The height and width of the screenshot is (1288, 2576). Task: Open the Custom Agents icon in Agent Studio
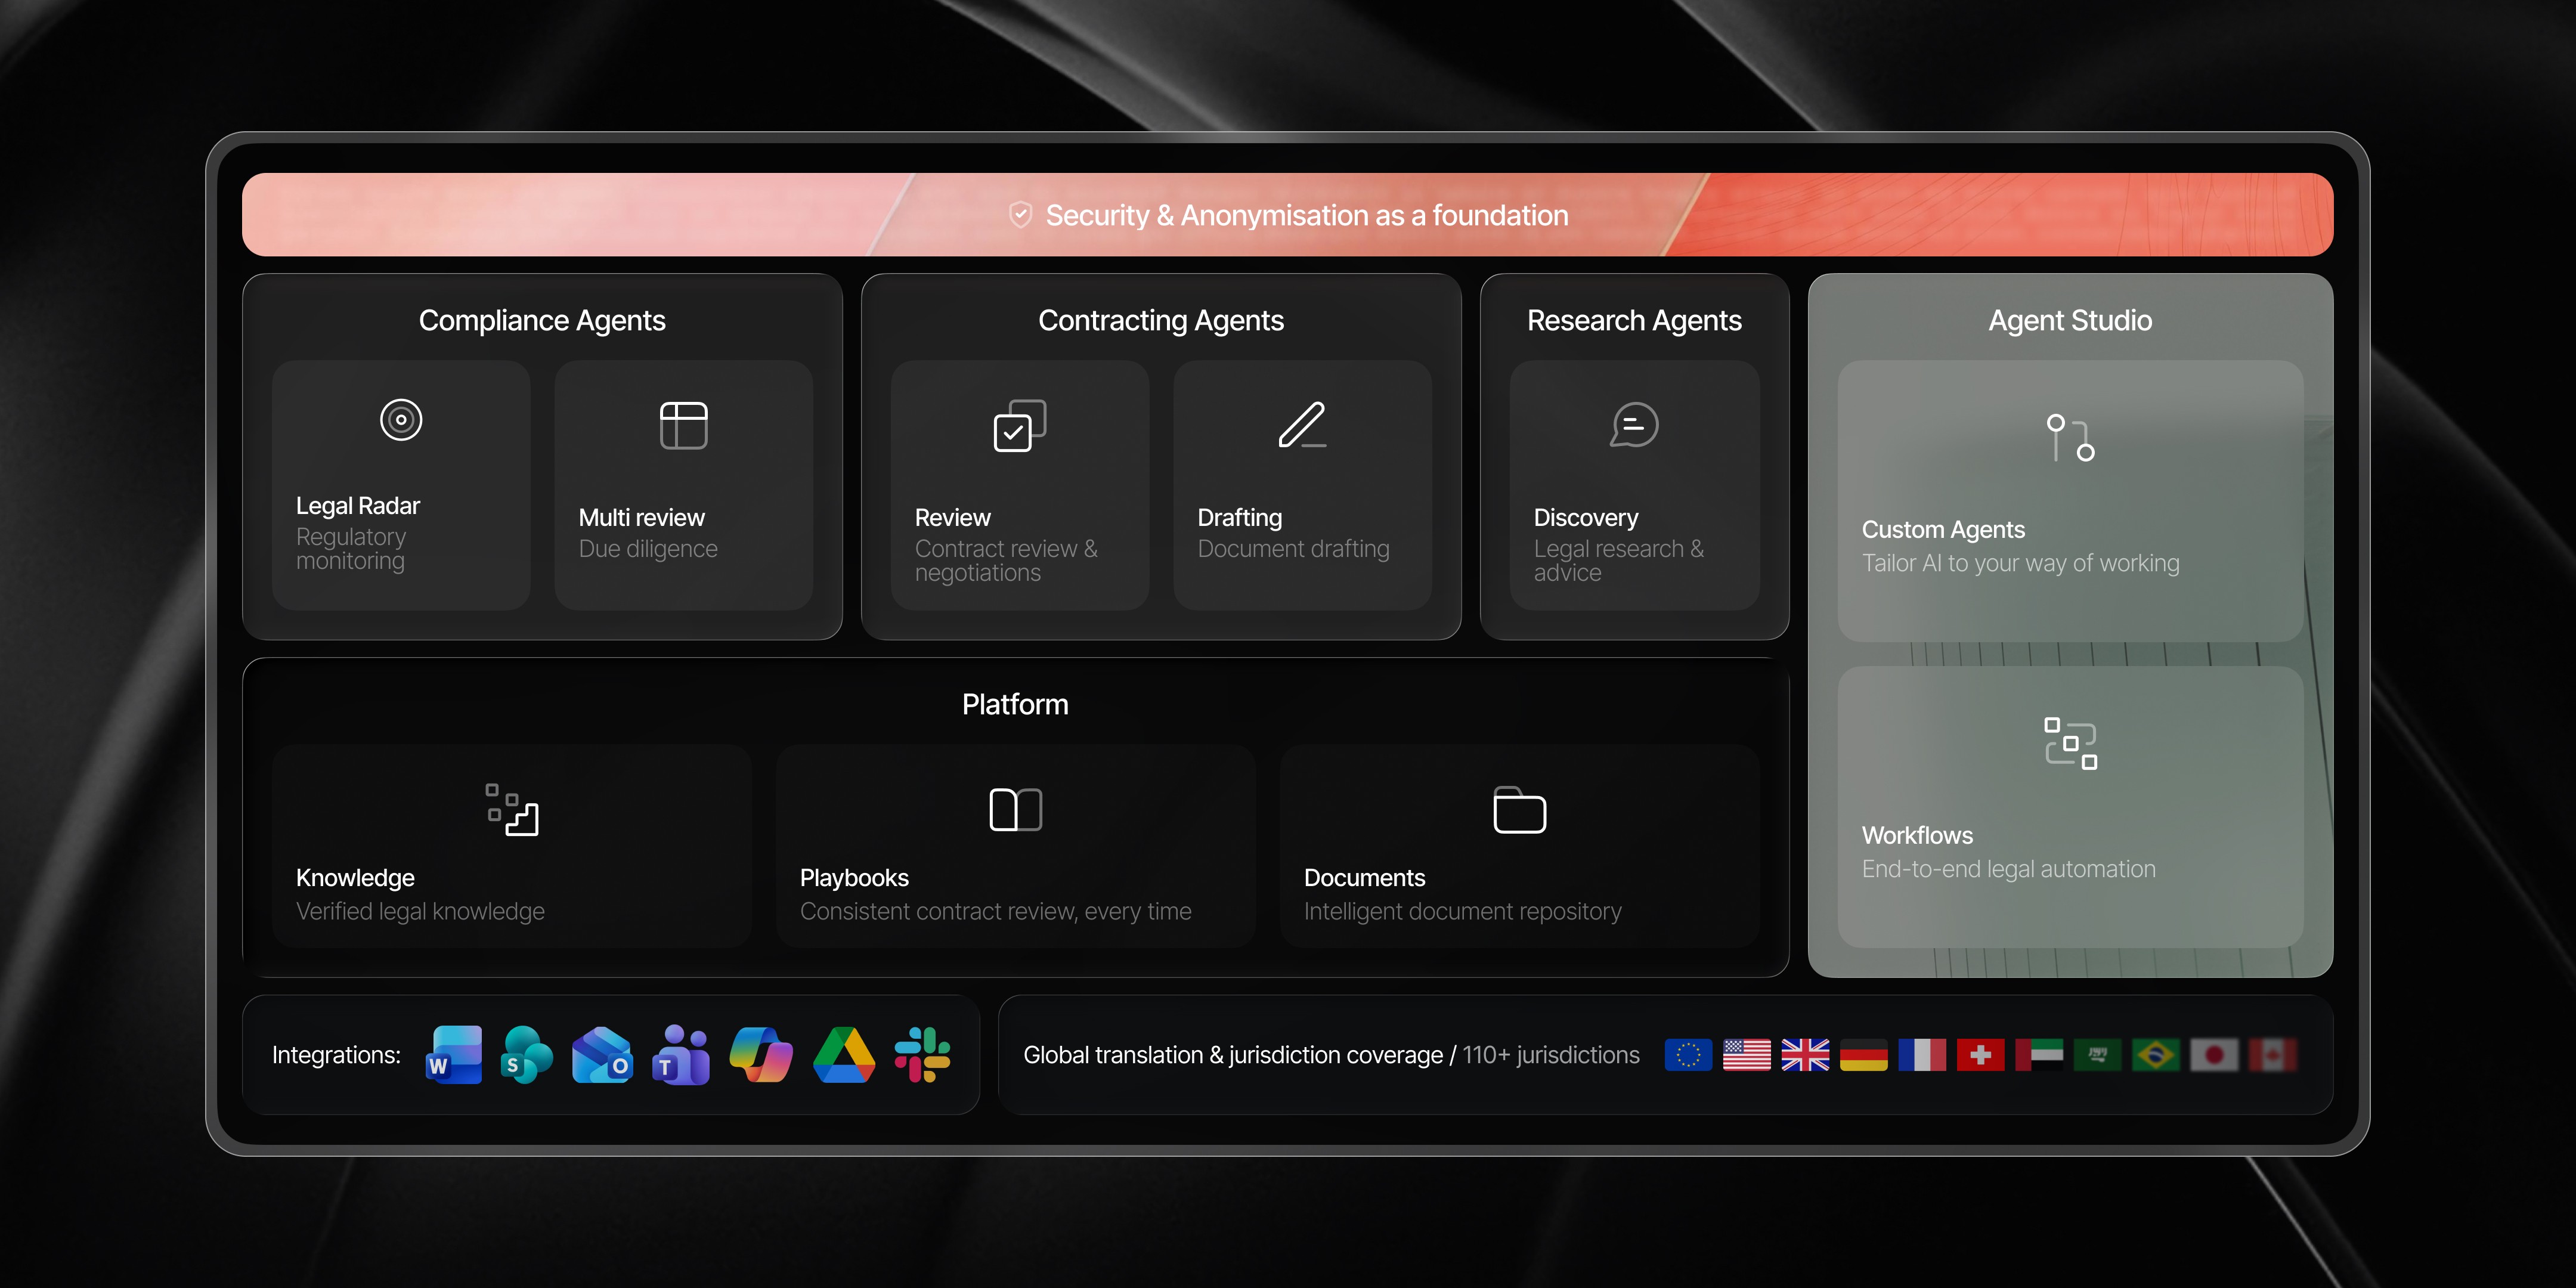2070,437
